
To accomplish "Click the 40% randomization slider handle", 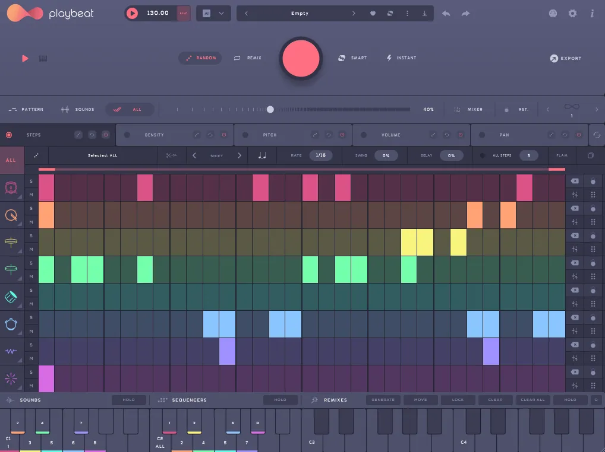I will coord(270,109).
